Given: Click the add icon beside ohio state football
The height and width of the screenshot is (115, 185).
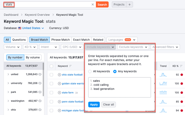Looking at the screenshot, I should click(x=59, y=75).
